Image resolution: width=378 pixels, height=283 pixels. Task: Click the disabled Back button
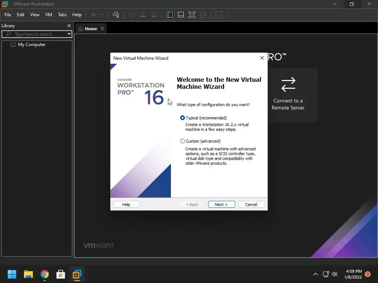[x=192, y=204]
